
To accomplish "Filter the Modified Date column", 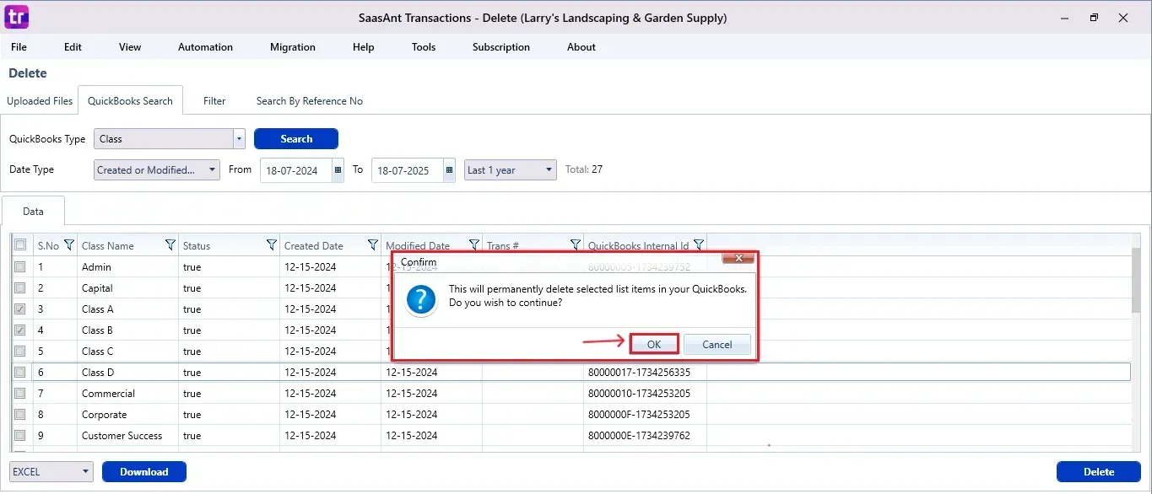I will tap(474, 245).
